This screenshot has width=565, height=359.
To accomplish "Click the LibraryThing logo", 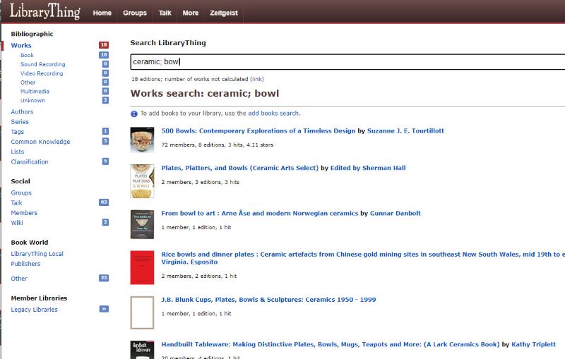I will tap(44, 12).
